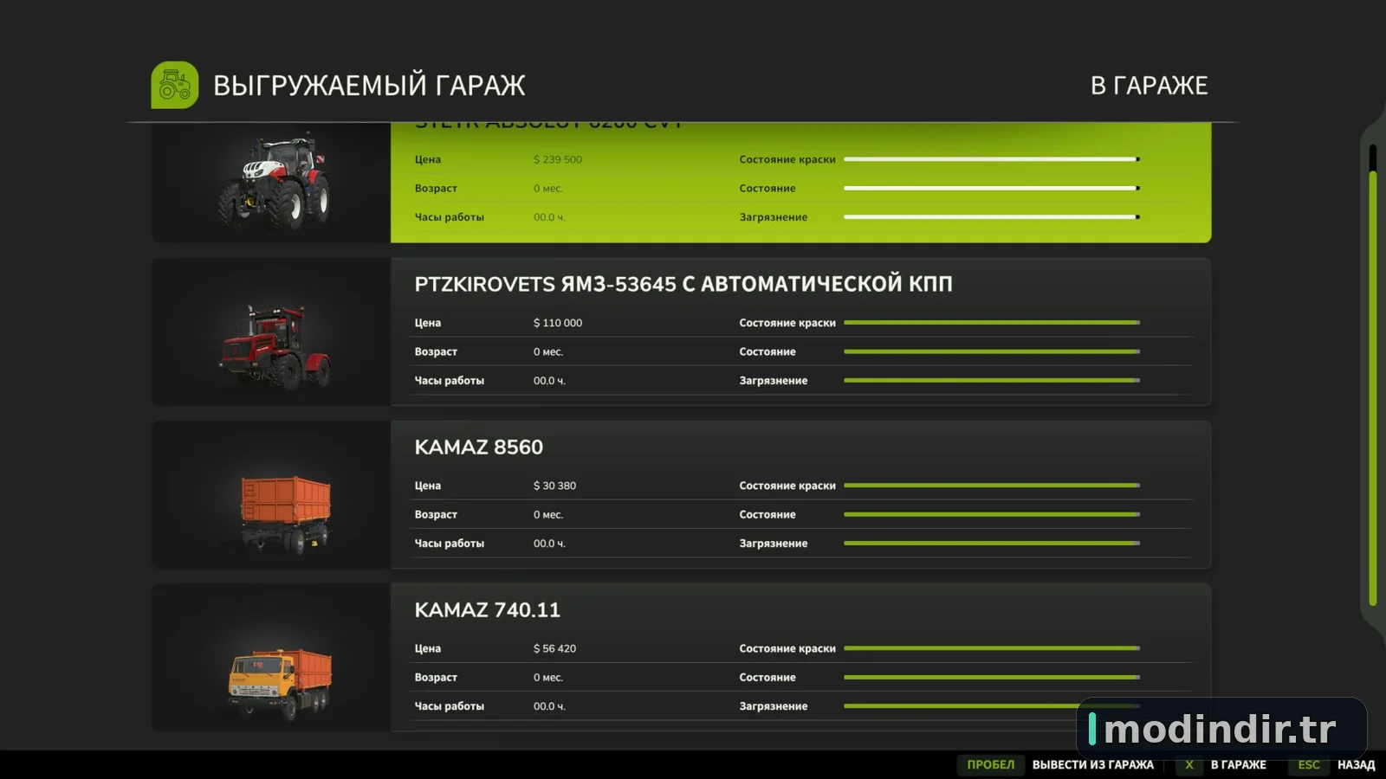1386x779 pixels.
Task: Click the green tractor garage icon
Action: [x=174, y=85]
